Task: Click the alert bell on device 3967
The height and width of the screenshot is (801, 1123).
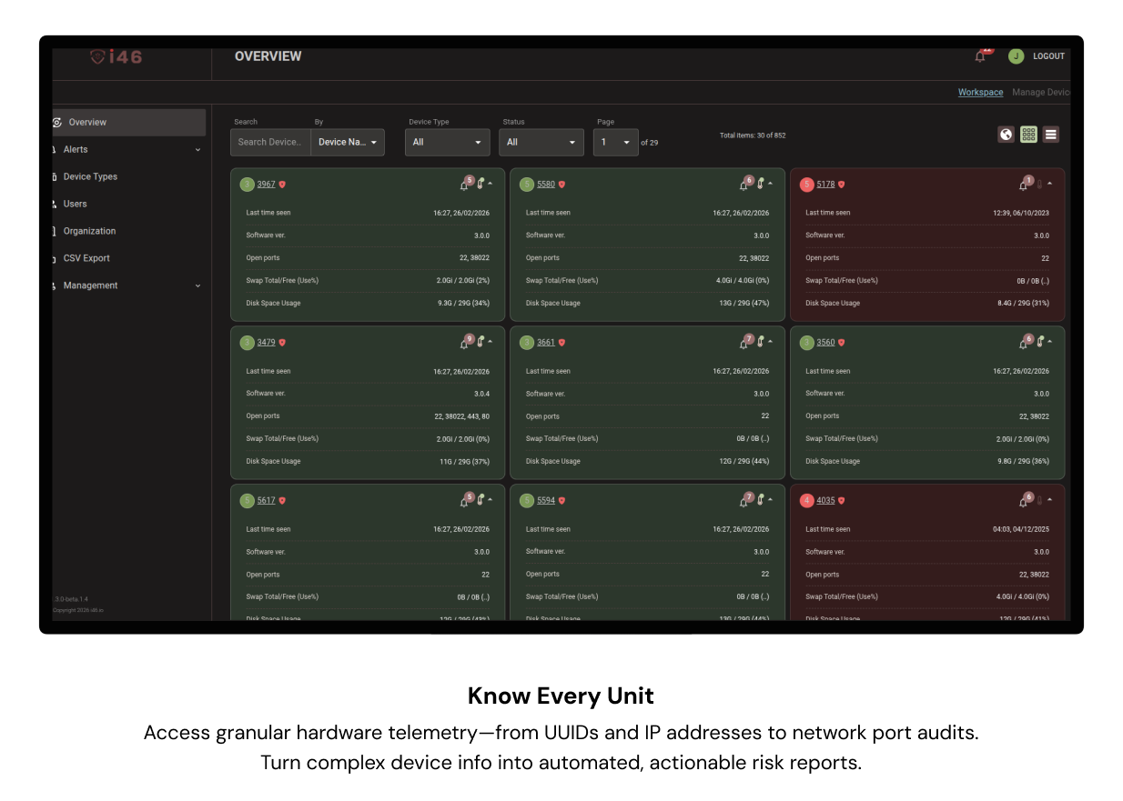Action: click(464, 185)
